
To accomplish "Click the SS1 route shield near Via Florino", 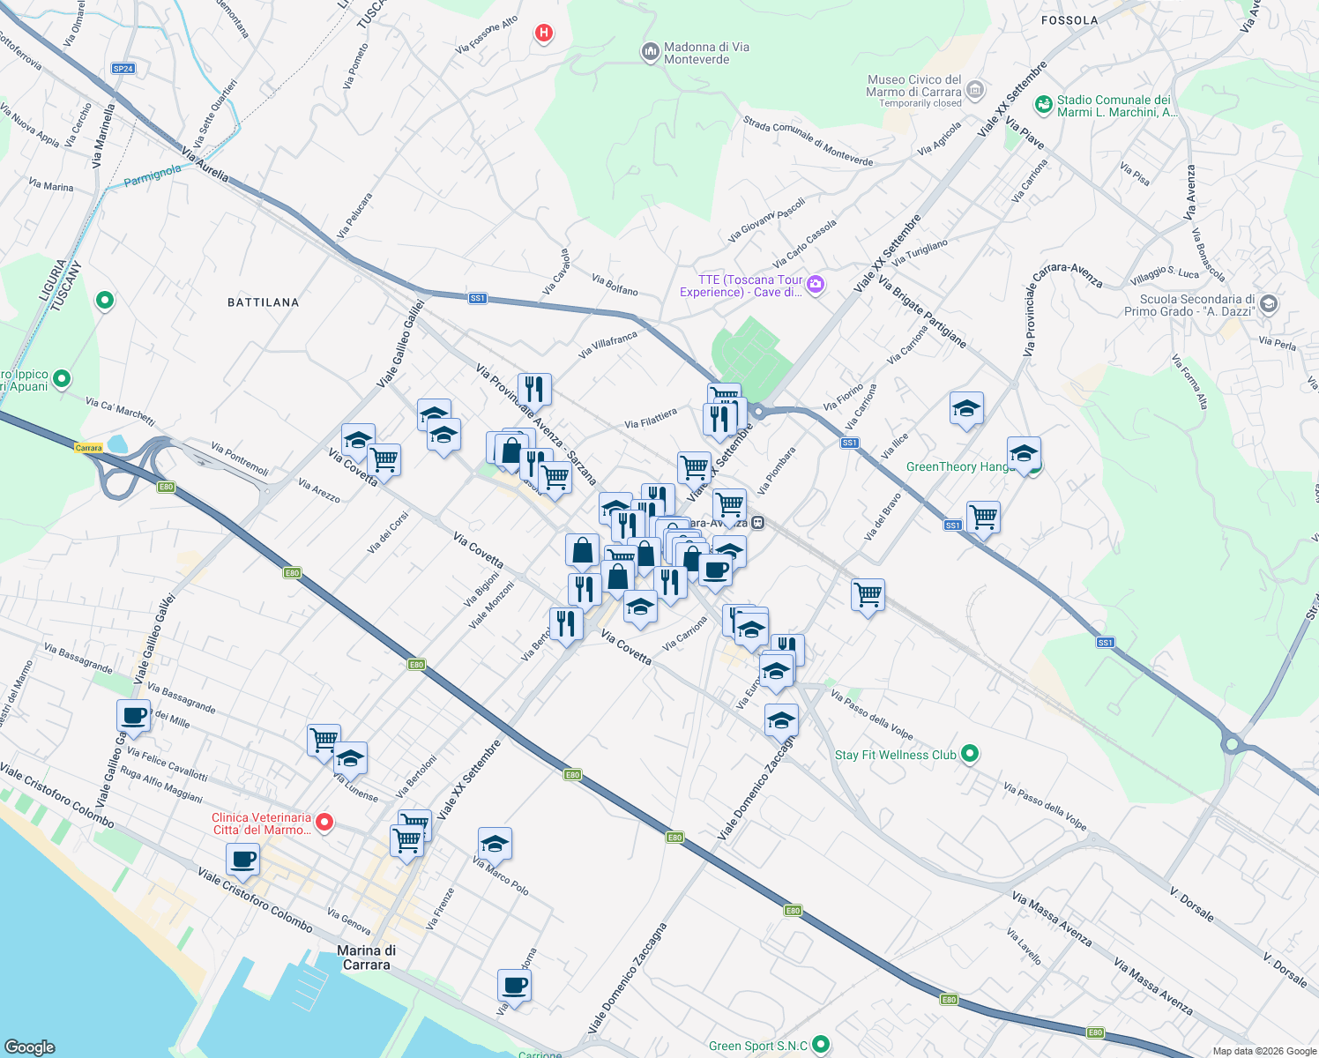I will (849, 443).
